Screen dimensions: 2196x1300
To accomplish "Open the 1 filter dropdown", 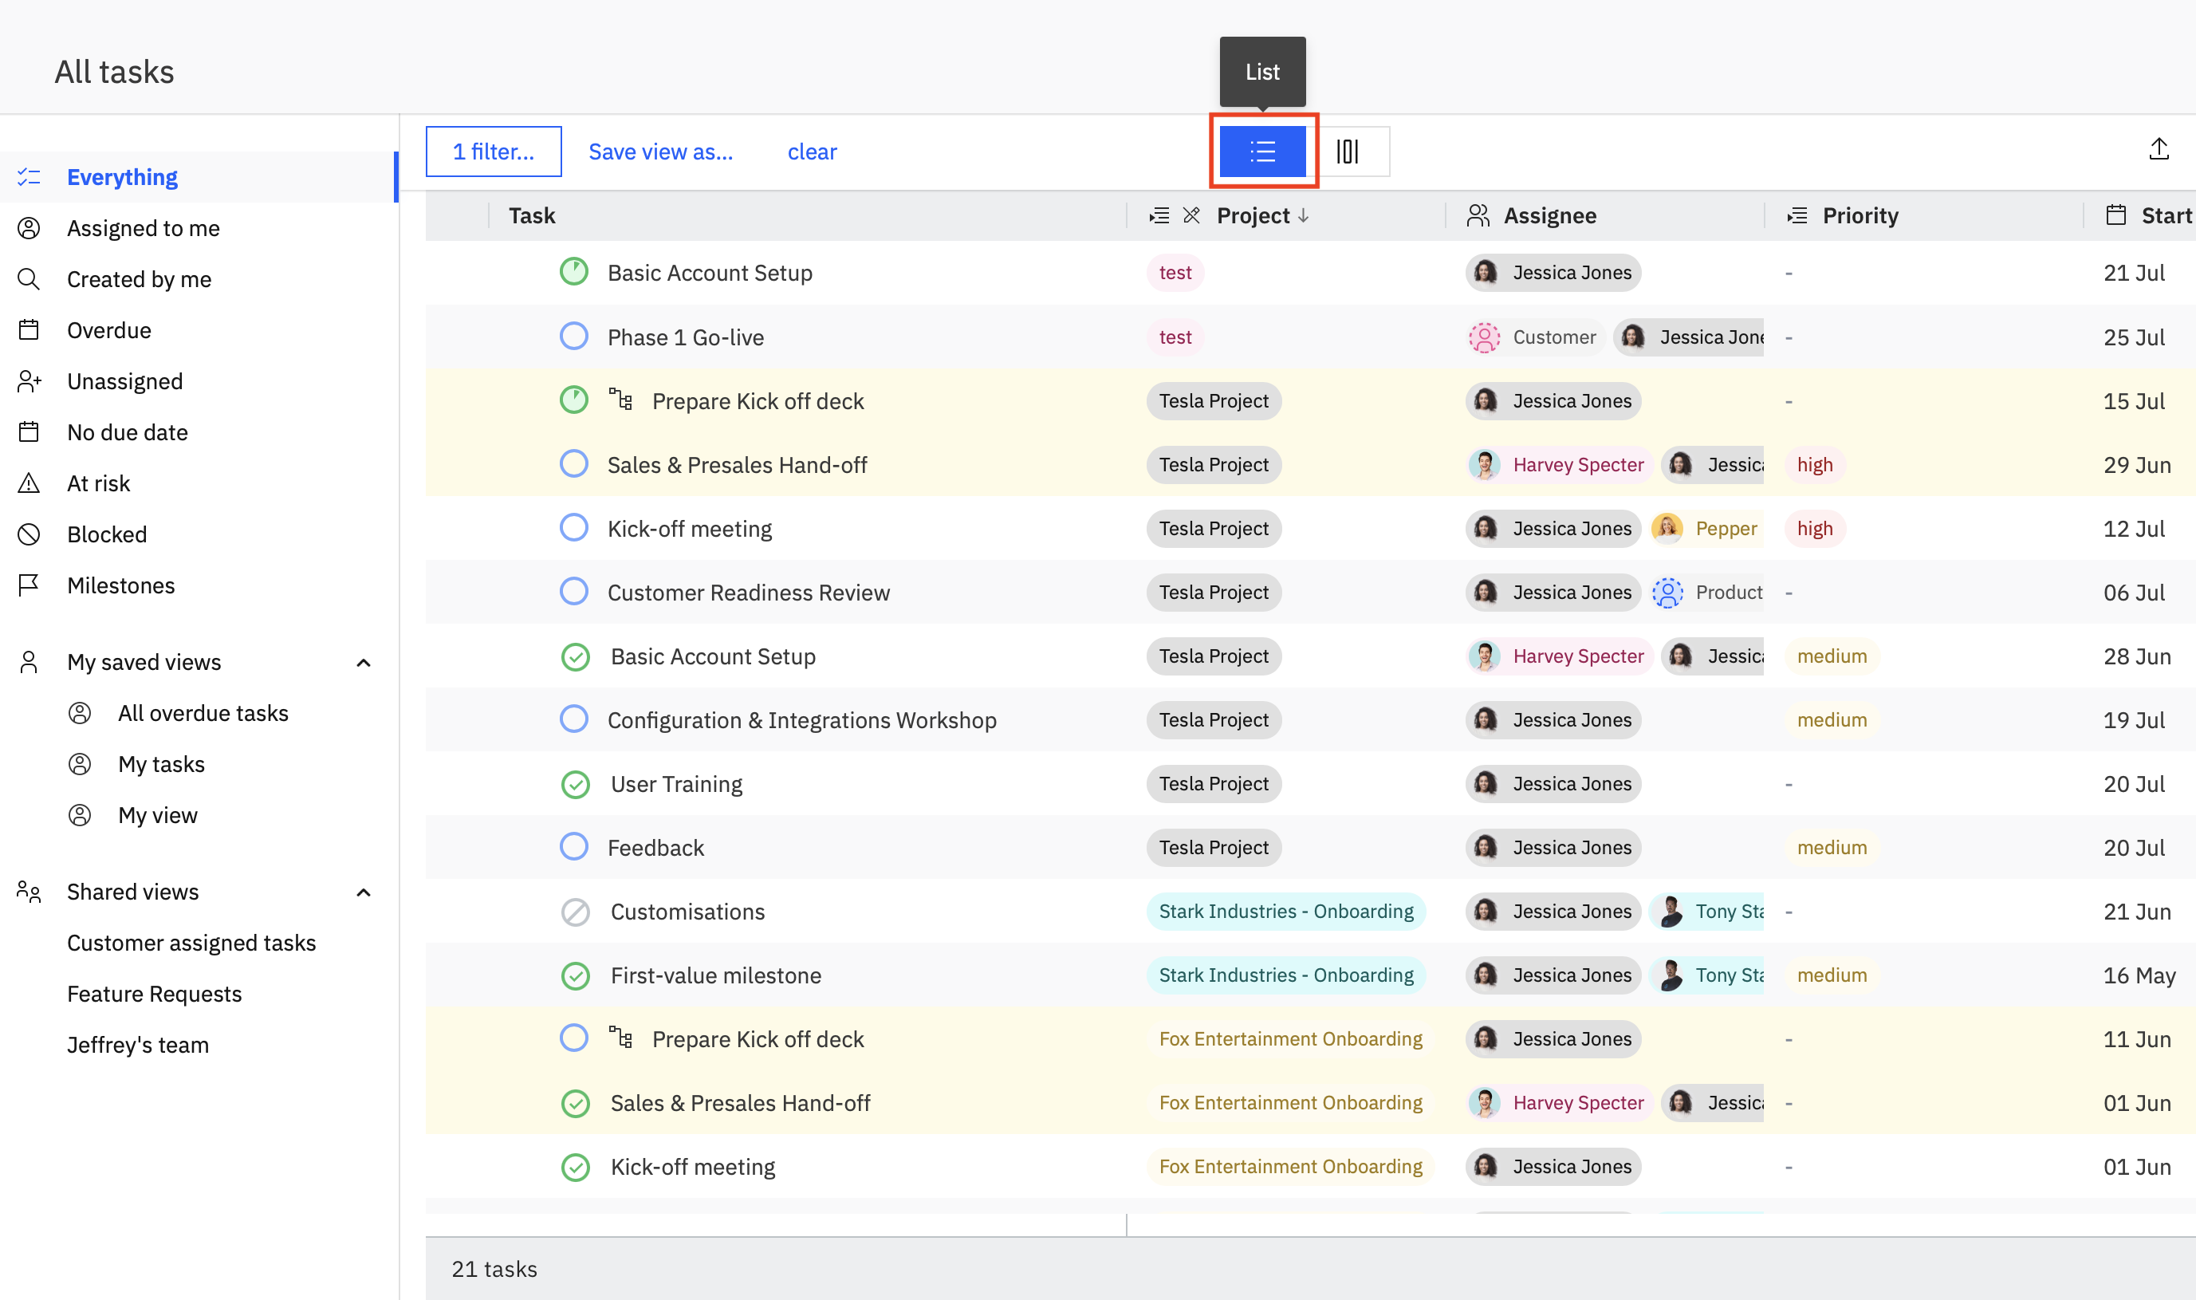I will (493, 152).
